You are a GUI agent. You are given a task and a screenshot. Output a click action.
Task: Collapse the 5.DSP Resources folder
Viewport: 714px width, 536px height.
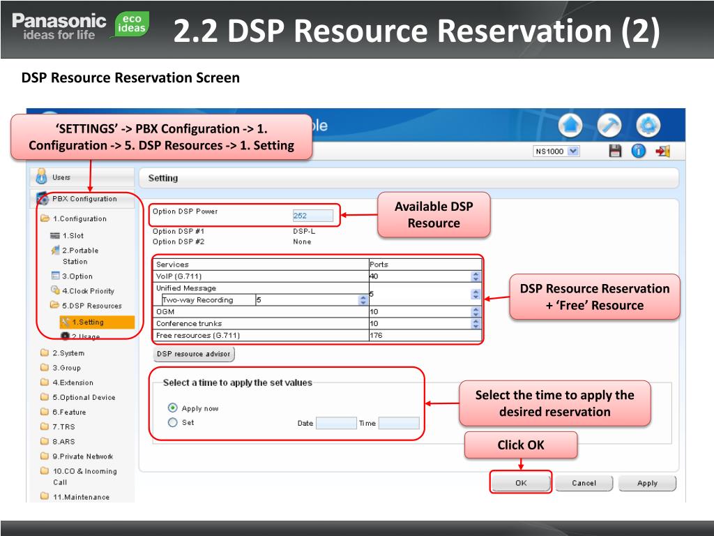coord(86,306)
